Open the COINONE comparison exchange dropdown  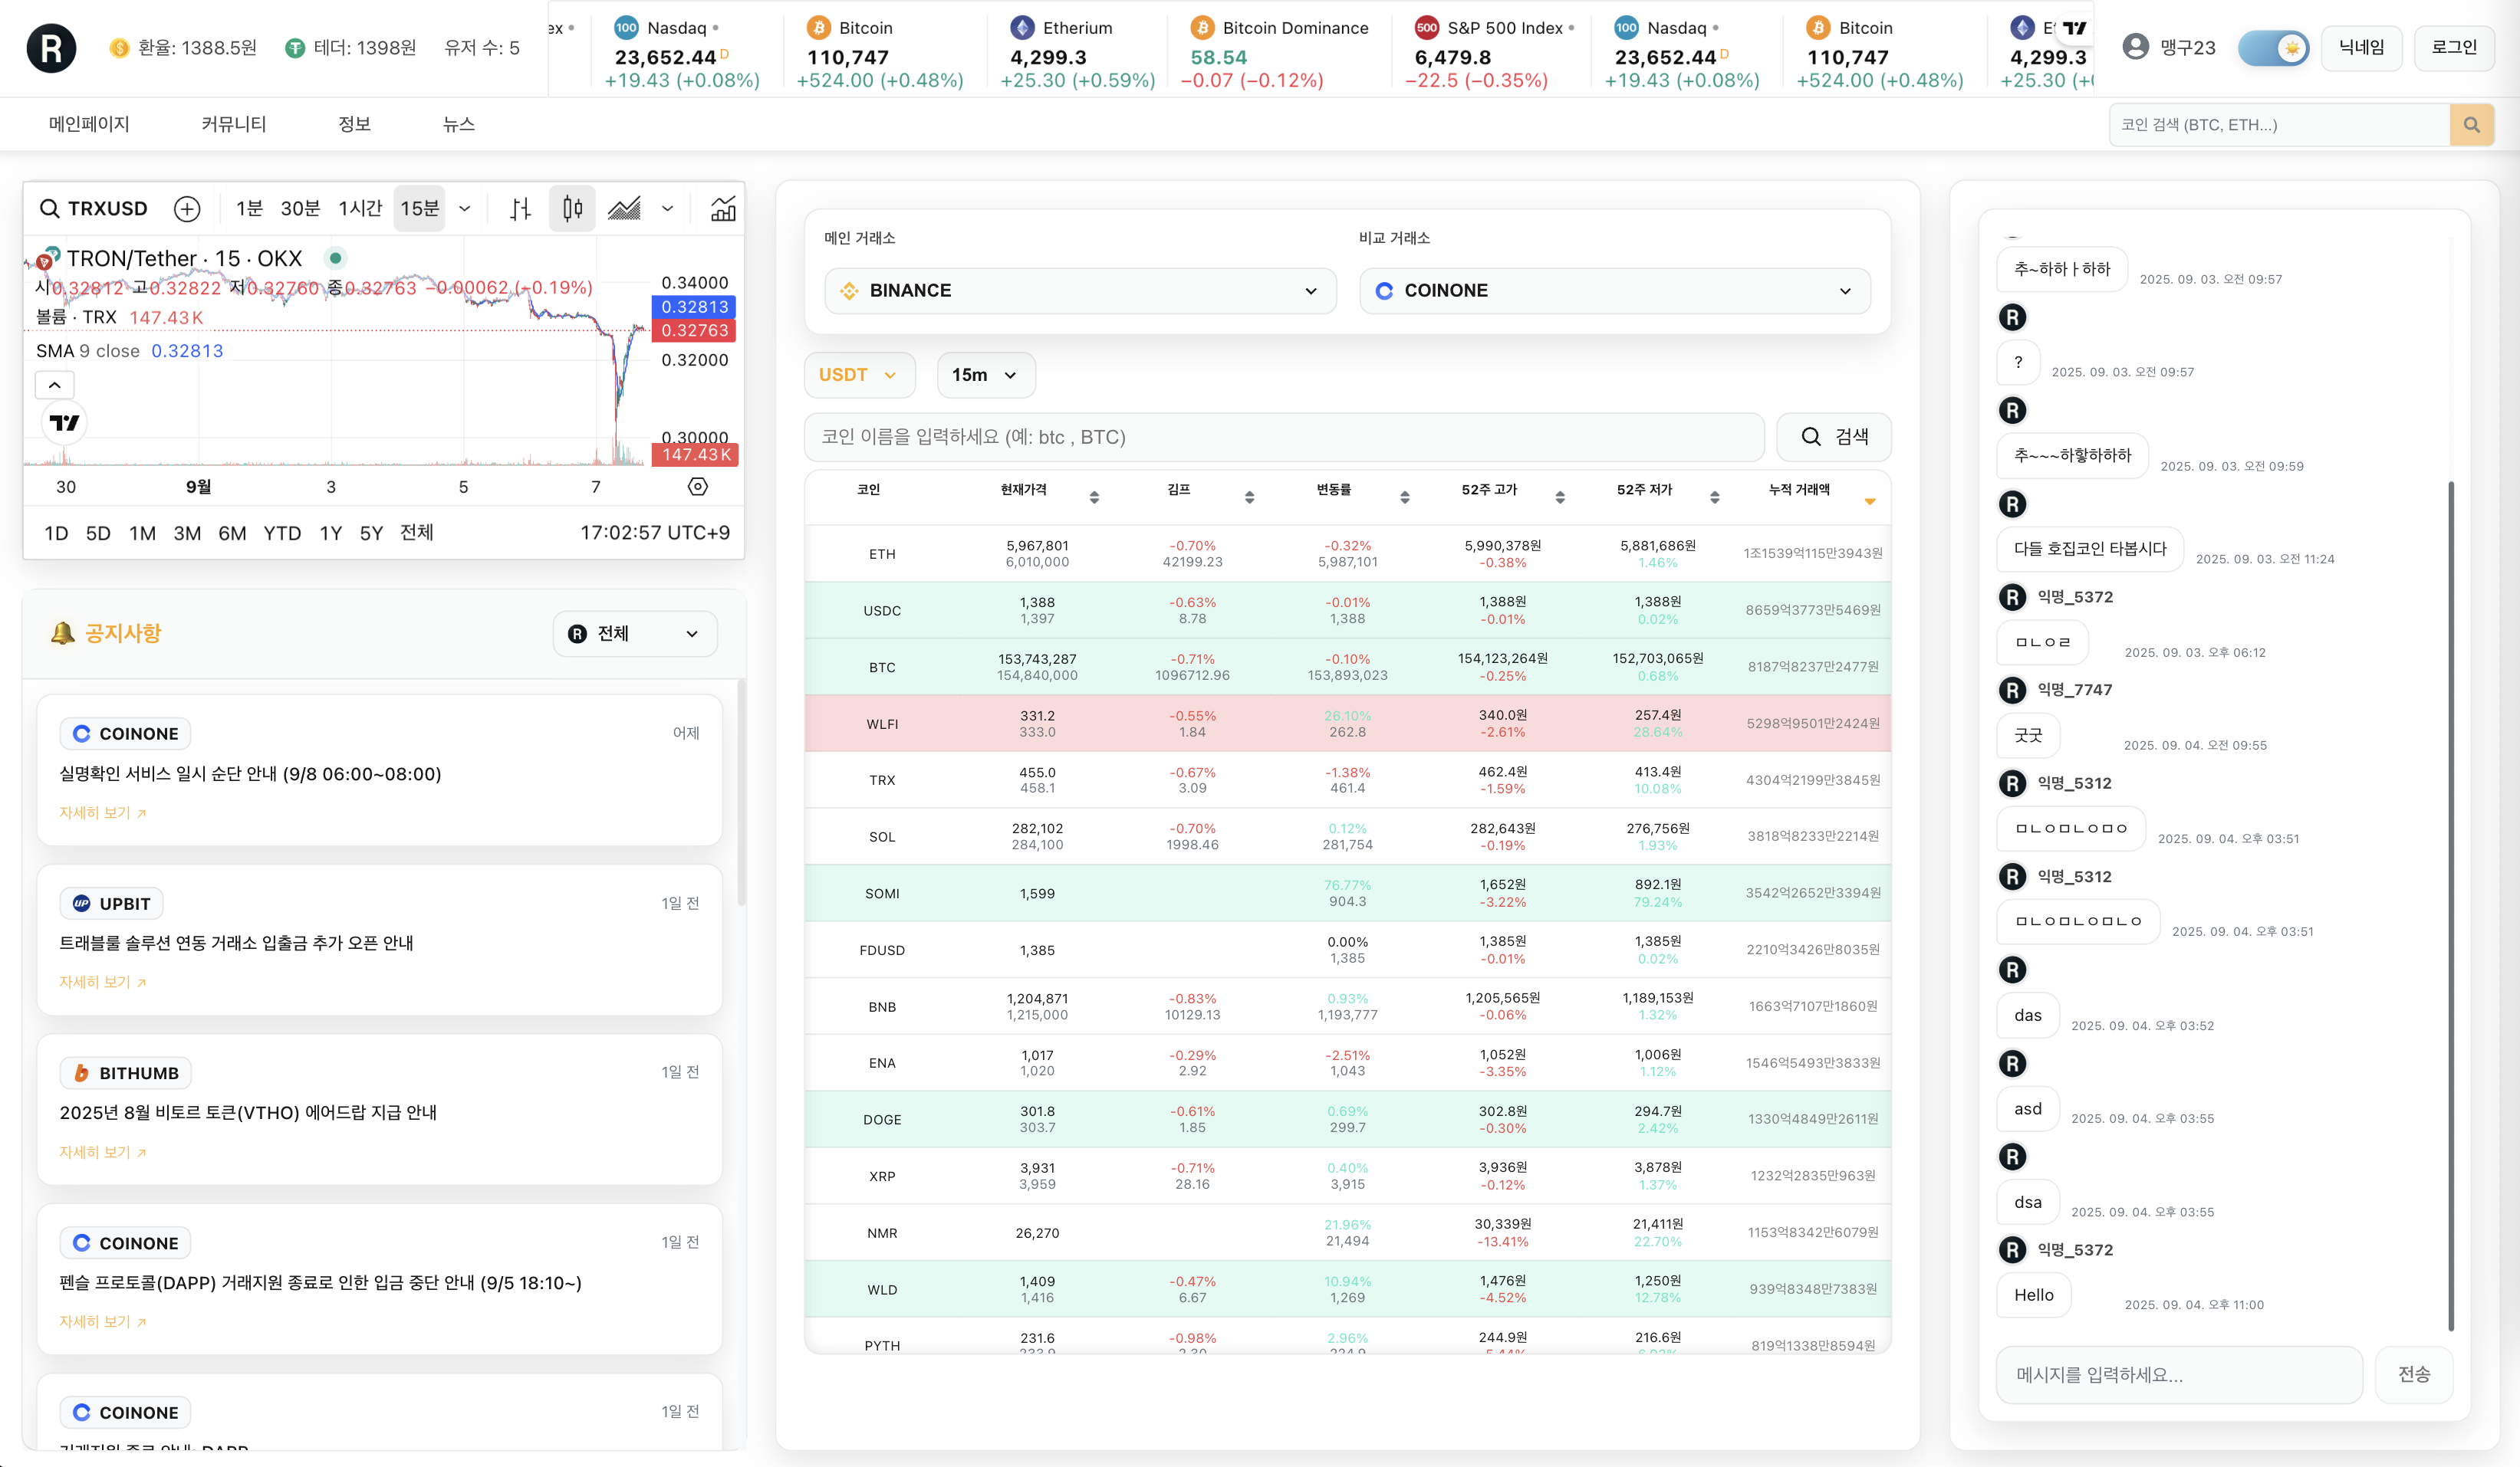[1614, 290]
